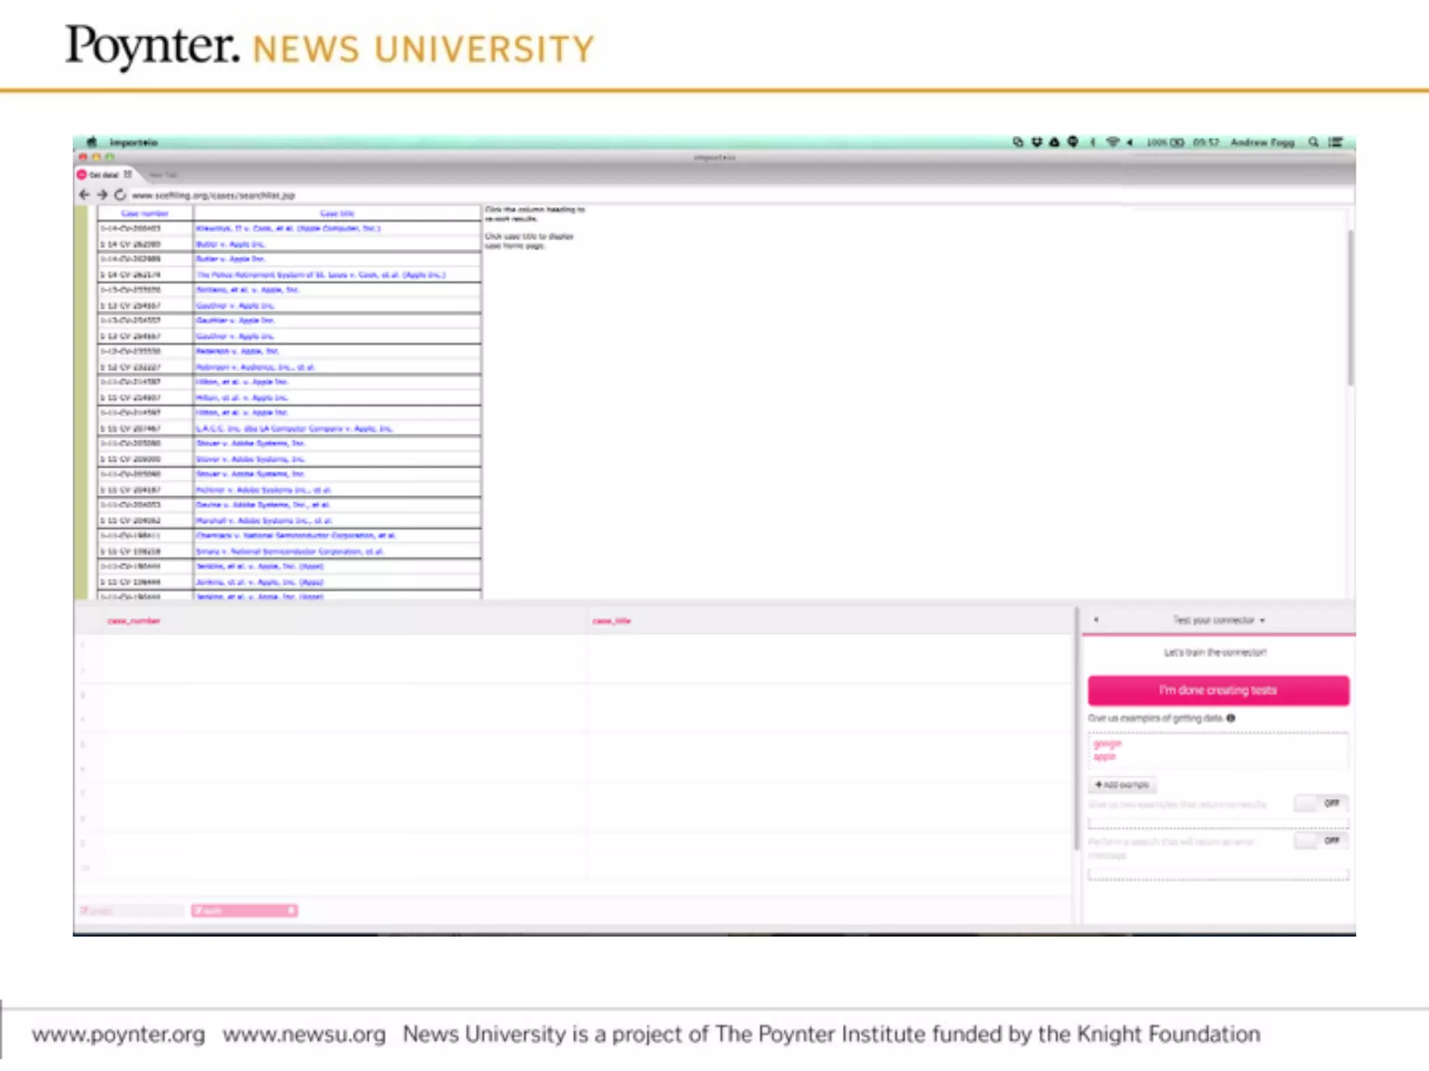Open the Google Drive menu bar icon

[x=1054, y=142]
